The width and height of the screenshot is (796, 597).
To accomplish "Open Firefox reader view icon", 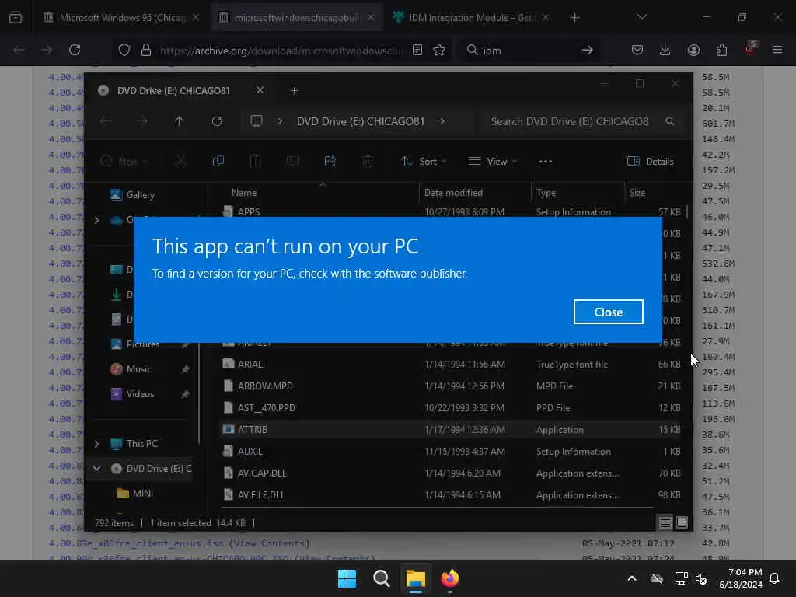I will 417,50.
